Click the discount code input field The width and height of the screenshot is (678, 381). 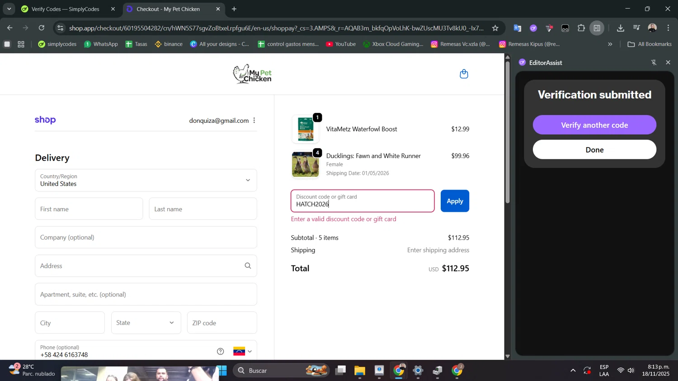pyautogui.click(x=363, y=201)
